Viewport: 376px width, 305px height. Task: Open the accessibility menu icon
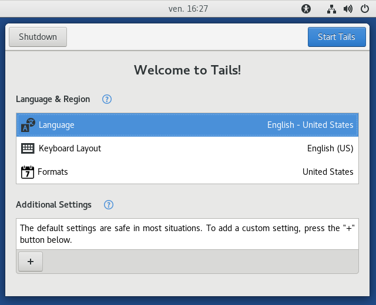click(x=305, y=9)
